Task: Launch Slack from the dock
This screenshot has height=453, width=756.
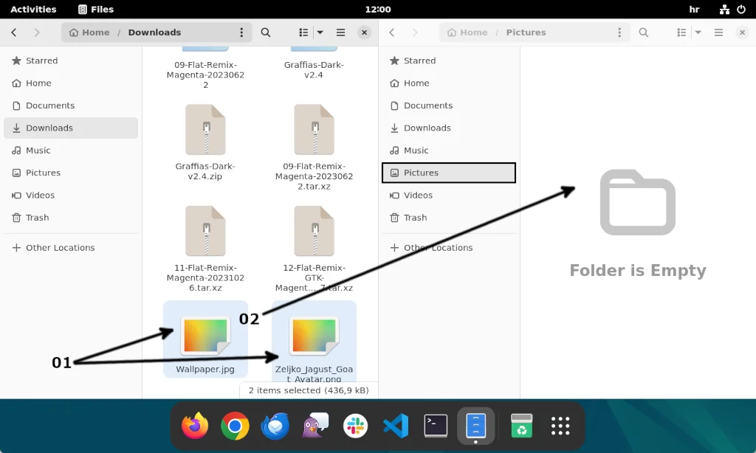Action: (355, 426)
